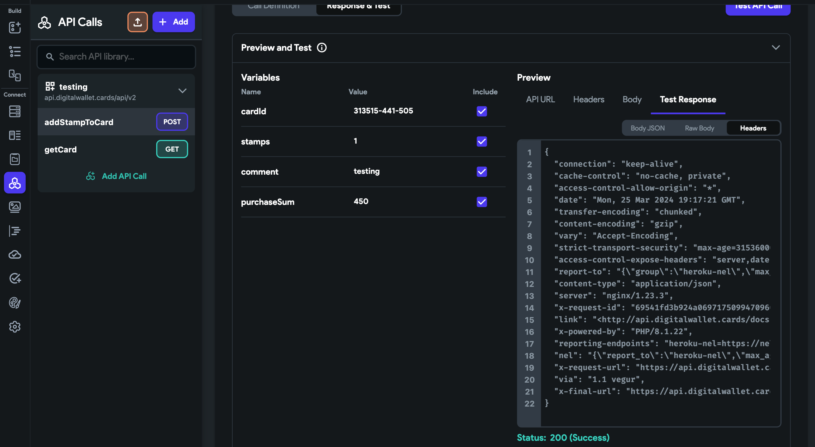Open the cloud functions icon
Screen dimensions: 815x447
tap(15, 254)
